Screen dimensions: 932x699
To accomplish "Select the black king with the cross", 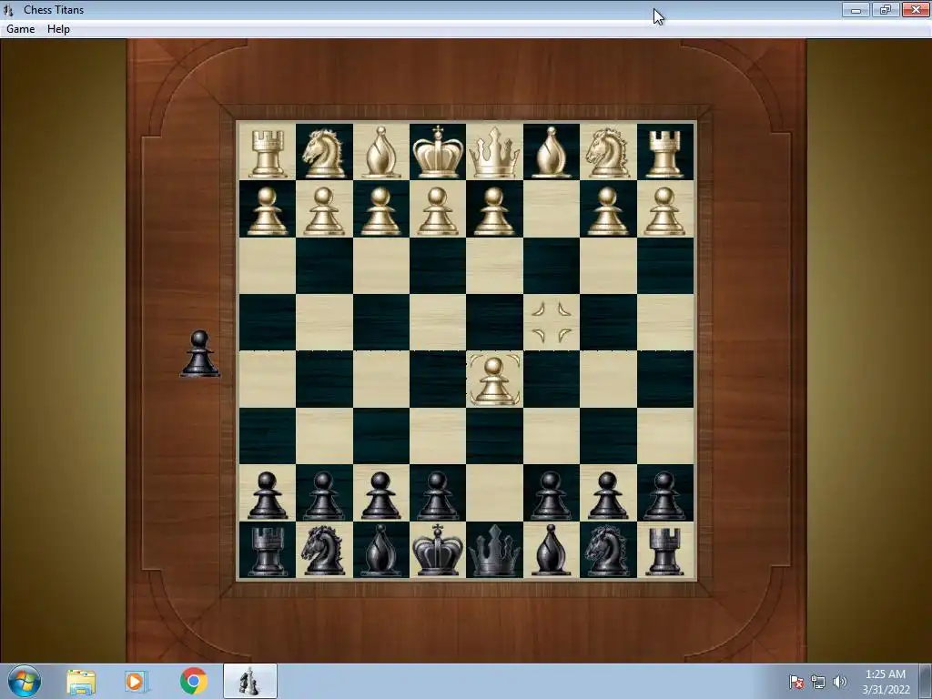I will click(438, 550).
